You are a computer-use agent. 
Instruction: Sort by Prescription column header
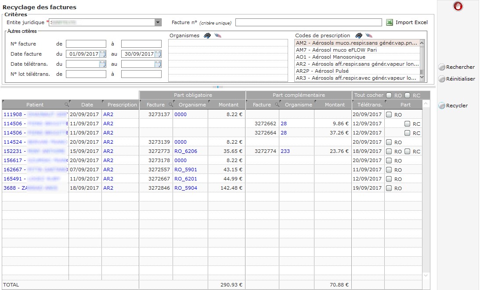click(x=121, y=105)
